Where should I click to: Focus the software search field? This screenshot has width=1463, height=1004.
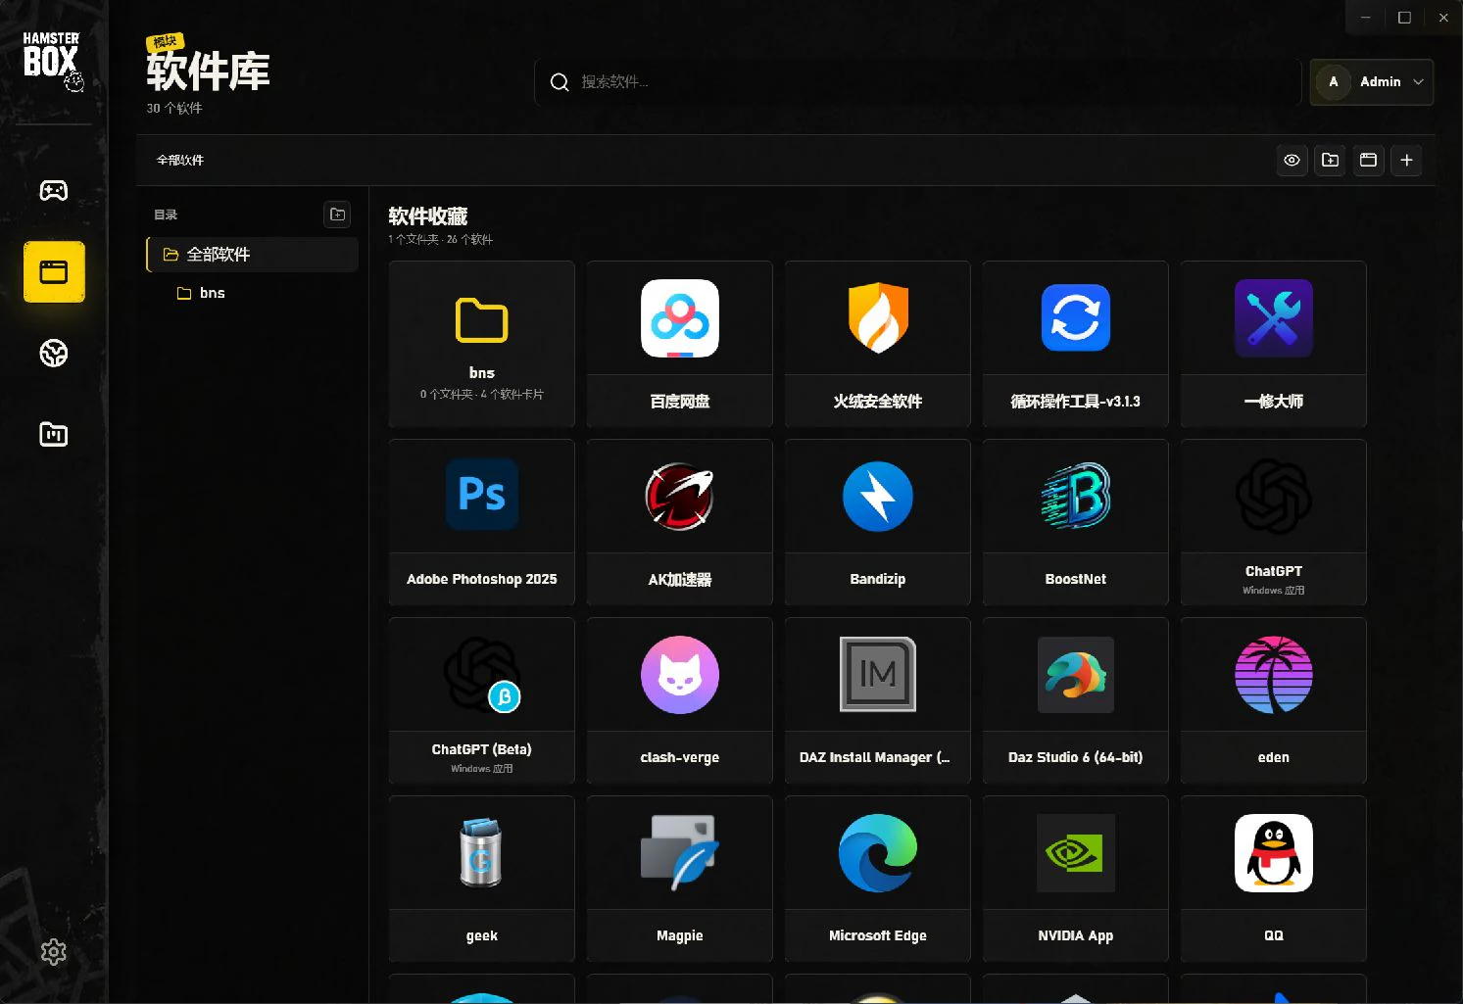pos(917,82)
